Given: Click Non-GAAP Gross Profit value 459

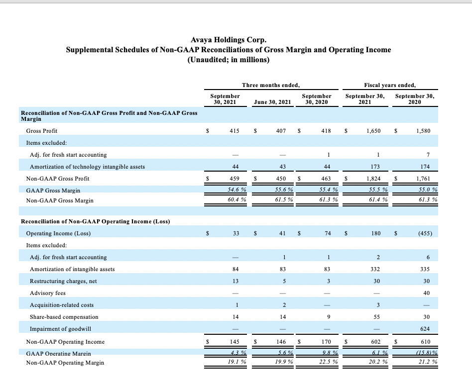Looking at the screenshot, I should 235,179.
